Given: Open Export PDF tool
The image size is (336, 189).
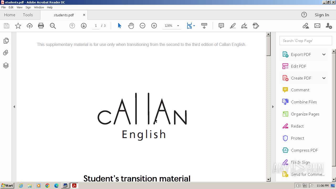Looking at the screenshot, I should (301, 55).
